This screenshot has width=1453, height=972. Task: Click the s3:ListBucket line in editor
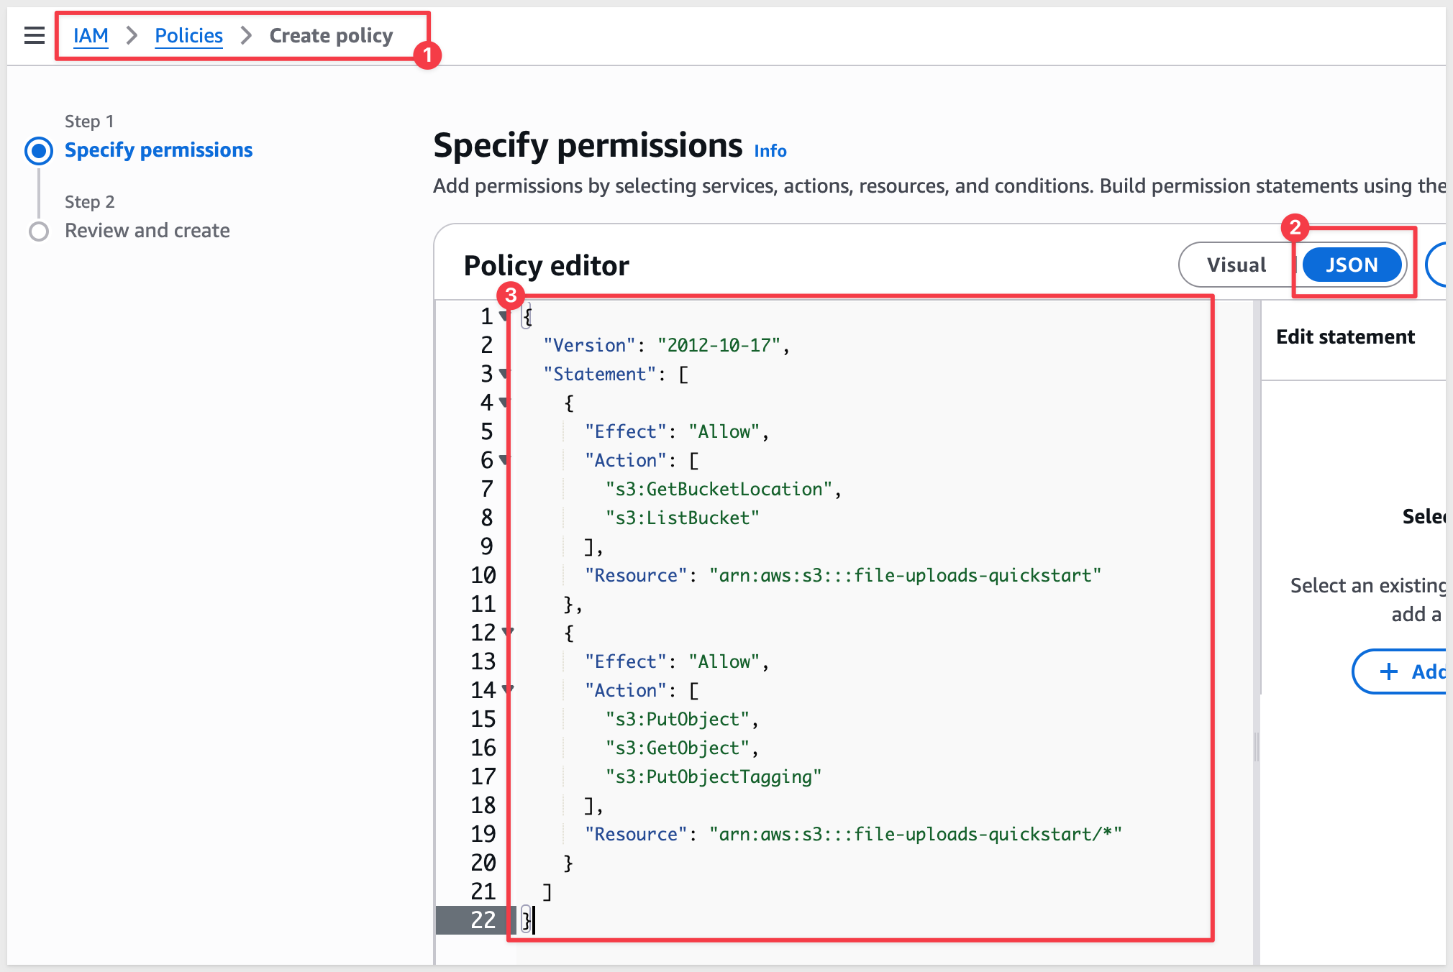click(x=682, y=518)
